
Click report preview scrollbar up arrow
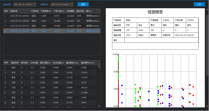coord(207,9)
